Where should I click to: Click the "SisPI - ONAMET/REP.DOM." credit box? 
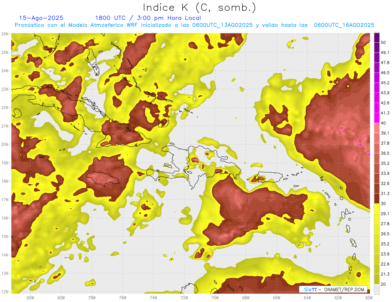(x=333, y=289)
